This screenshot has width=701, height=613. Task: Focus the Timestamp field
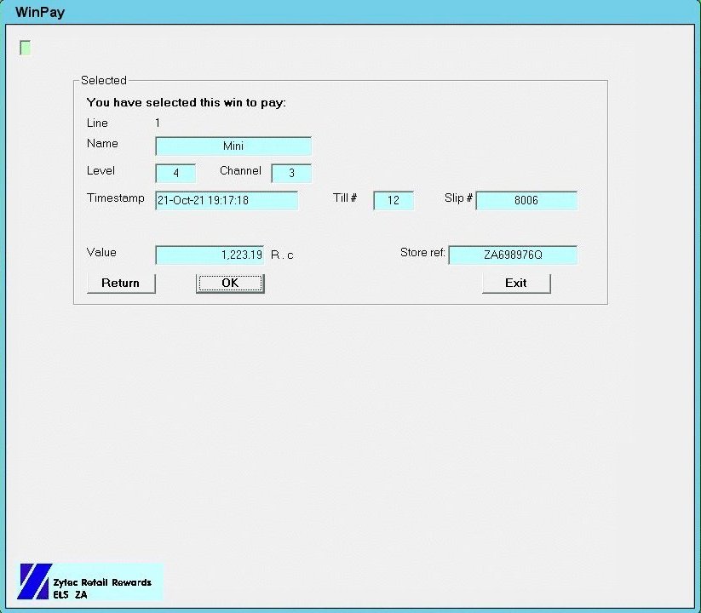click(x=227, y=201)
